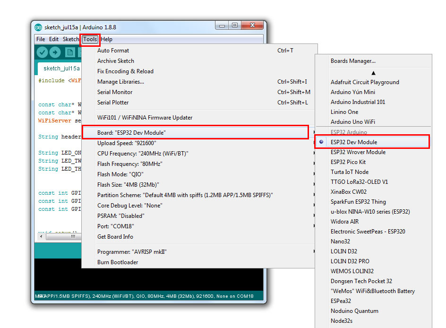446x328 pixels.
Task: Expand Flash Size "4MB (32Mb)" submenu
Action: click(198, 185)
